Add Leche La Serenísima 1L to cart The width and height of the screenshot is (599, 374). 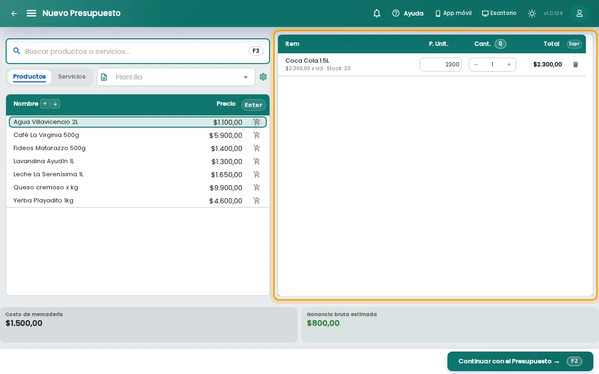256,174
